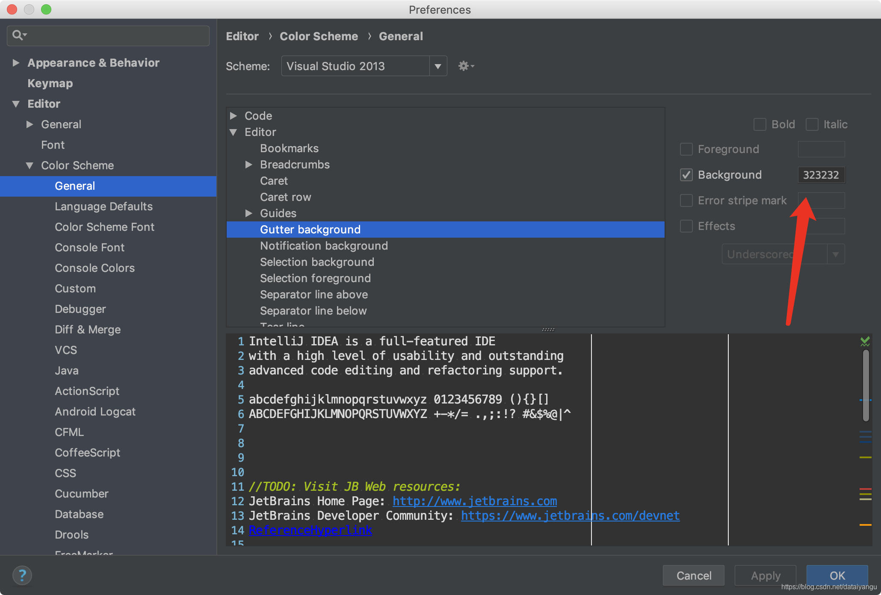Viewport: 881px width, 595px height.
Task: Collapse the Color Scheme sidebar node
Action: [x=30, y=165]
